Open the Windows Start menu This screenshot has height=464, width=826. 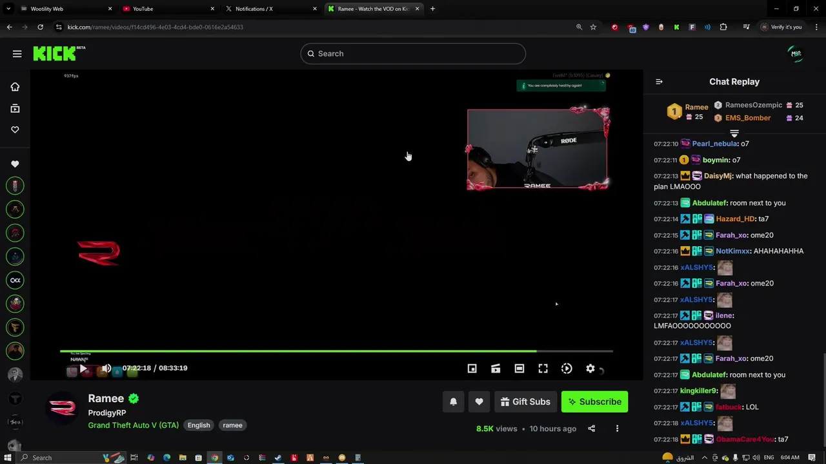pyautogui.click(x=8, y=458)
